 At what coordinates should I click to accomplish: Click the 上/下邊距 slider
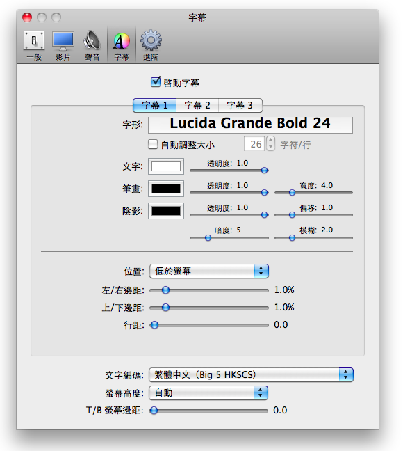pos(209,308)
